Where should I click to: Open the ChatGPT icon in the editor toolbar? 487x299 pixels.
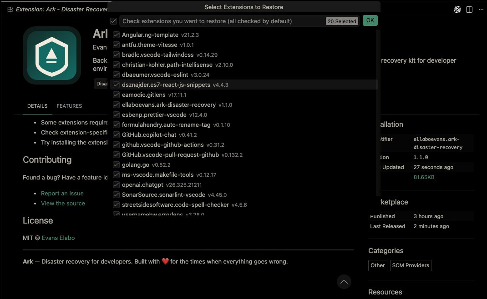tap(457, 10)
